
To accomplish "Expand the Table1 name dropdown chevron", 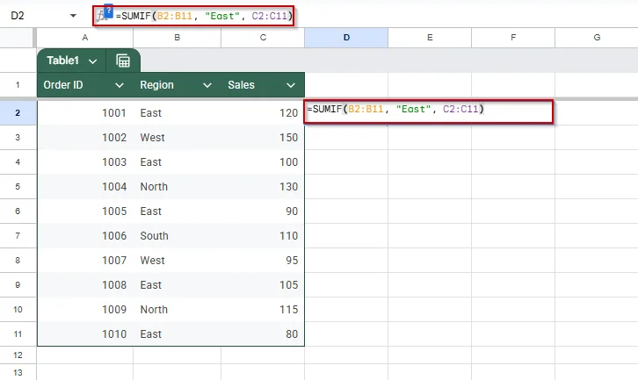I will click(x=93, y=61).
